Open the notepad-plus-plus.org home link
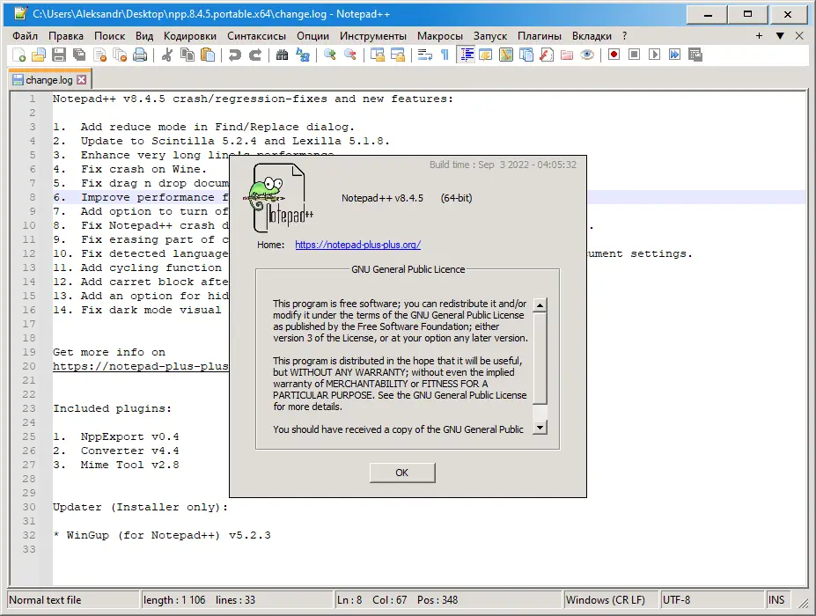 [x=358, y=245]
